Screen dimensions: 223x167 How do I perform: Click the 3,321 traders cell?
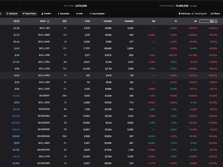coord(131,116)
